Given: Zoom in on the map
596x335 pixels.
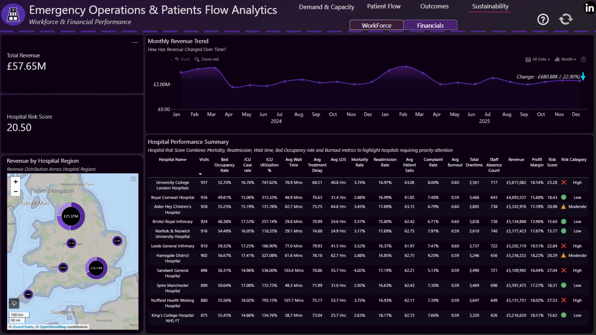Looking at the screenshot, I should pos(16,182).
